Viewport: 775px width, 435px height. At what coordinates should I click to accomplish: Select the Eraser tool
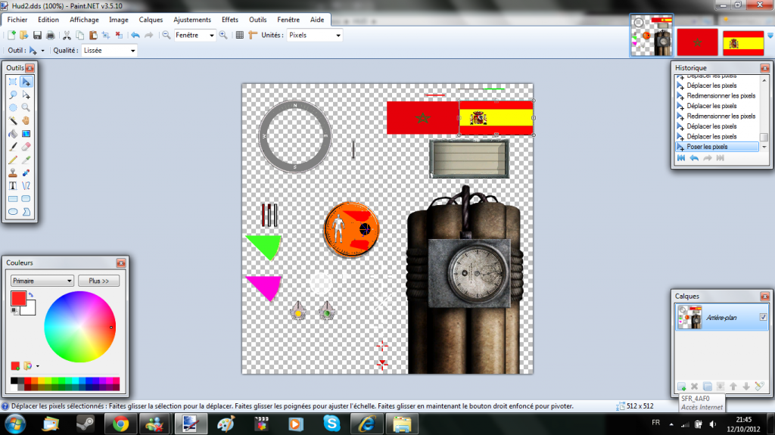26,146
